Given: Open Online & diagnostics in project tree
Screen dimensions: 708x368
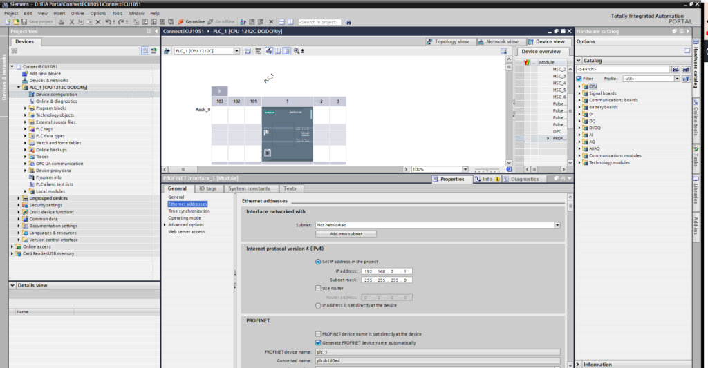Looking at the screenshot, I should (x=57, y=101).
